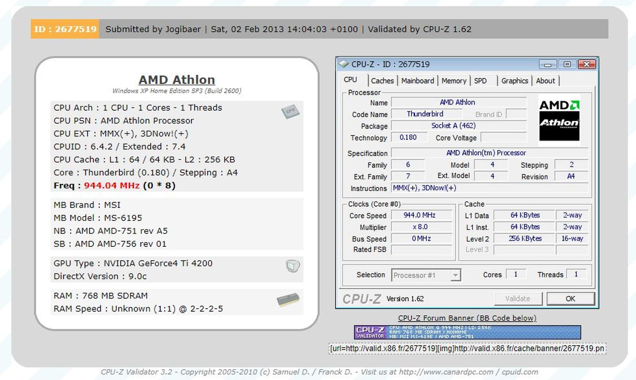
Task: Click the Instructions field MMX(+), 3DNow!(+)
Action: (x=489, y=188)
